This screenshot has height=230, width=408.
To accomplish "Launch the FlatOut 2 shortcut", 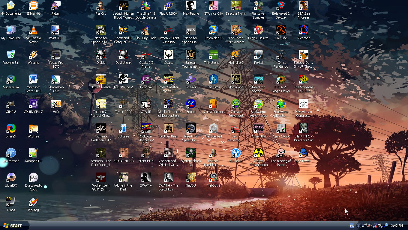I will tap(213, 177).
